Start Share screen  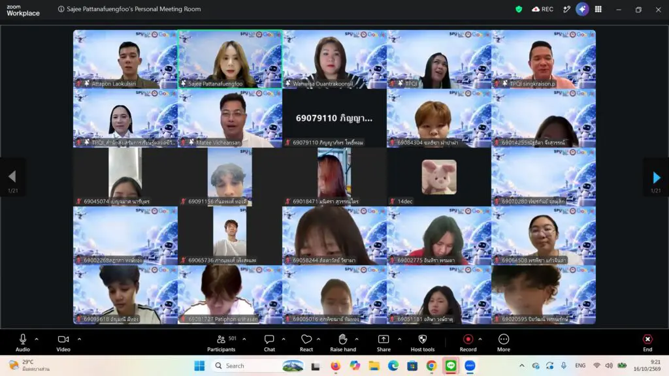(x=383, y=343)
